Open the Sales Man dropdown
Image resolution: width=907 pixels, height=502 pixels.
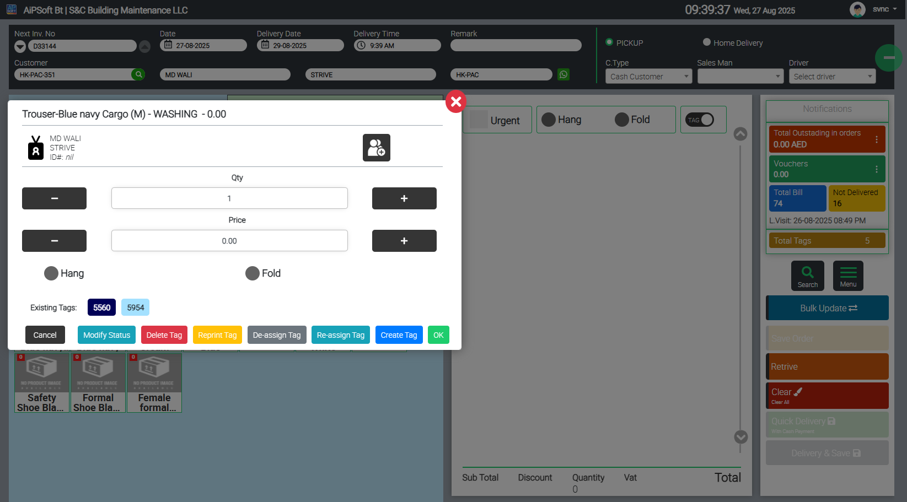tap(740, 77)
